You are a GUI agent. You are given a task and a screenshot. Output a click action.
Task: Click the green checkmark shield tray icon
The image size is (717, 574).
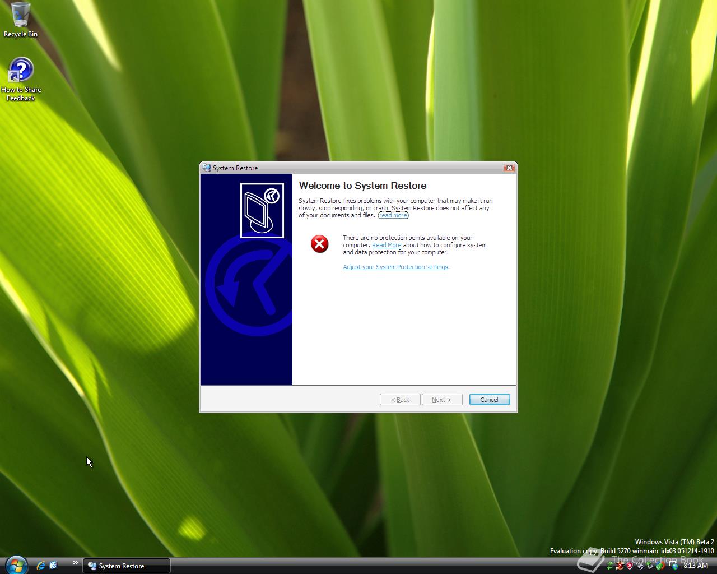[660, 566]
